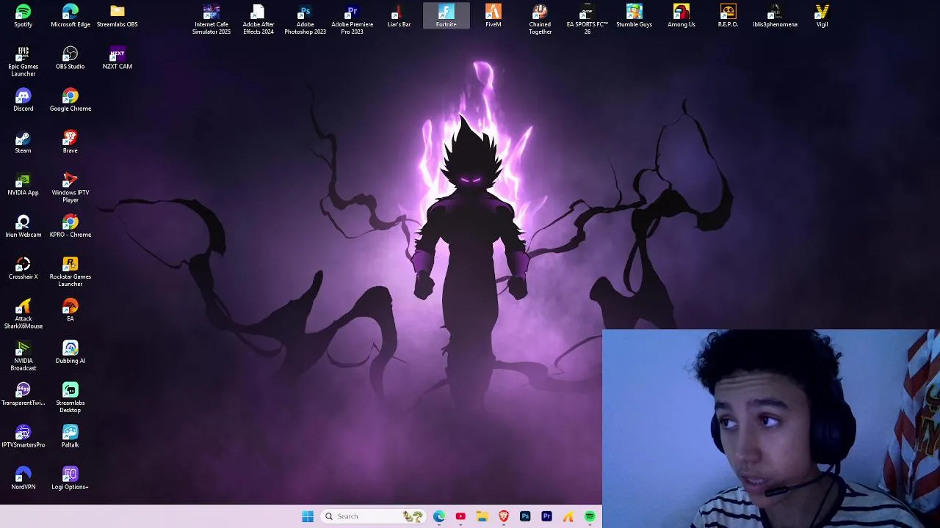Open Spotify from the taskbar
Screen dimensions: 940x528
[590, 516]
